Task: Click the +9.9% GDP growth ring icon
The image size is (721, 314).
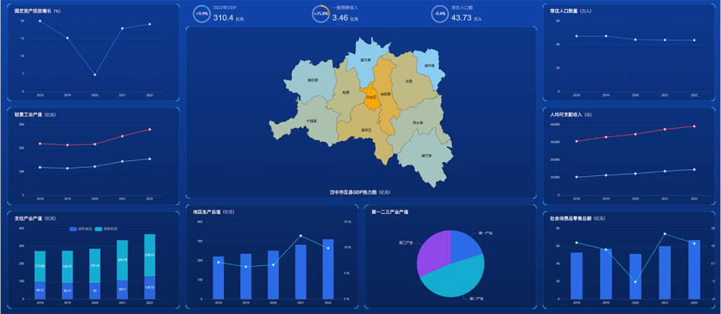Action: pos(202,14)
